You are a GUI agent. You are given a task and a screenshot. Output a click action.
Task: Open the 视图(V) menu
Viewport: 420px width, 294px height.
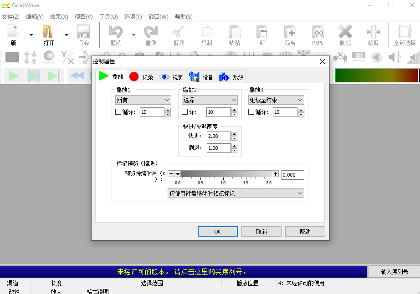(x=83, y=17)
